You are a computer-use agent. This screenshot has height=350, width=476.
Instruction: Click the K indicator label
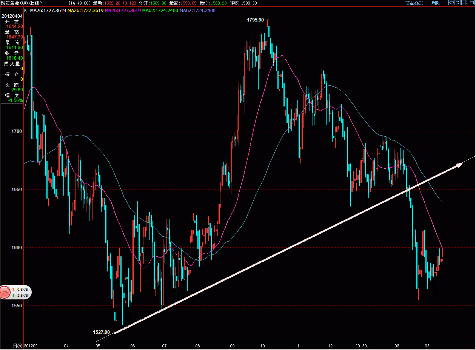pyautogui.click(x=25, y=10)
